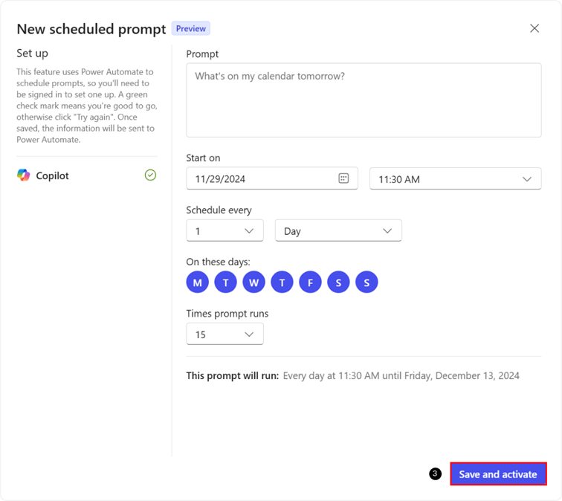Click the Copilot label in Set up

[x=52, y=176]
